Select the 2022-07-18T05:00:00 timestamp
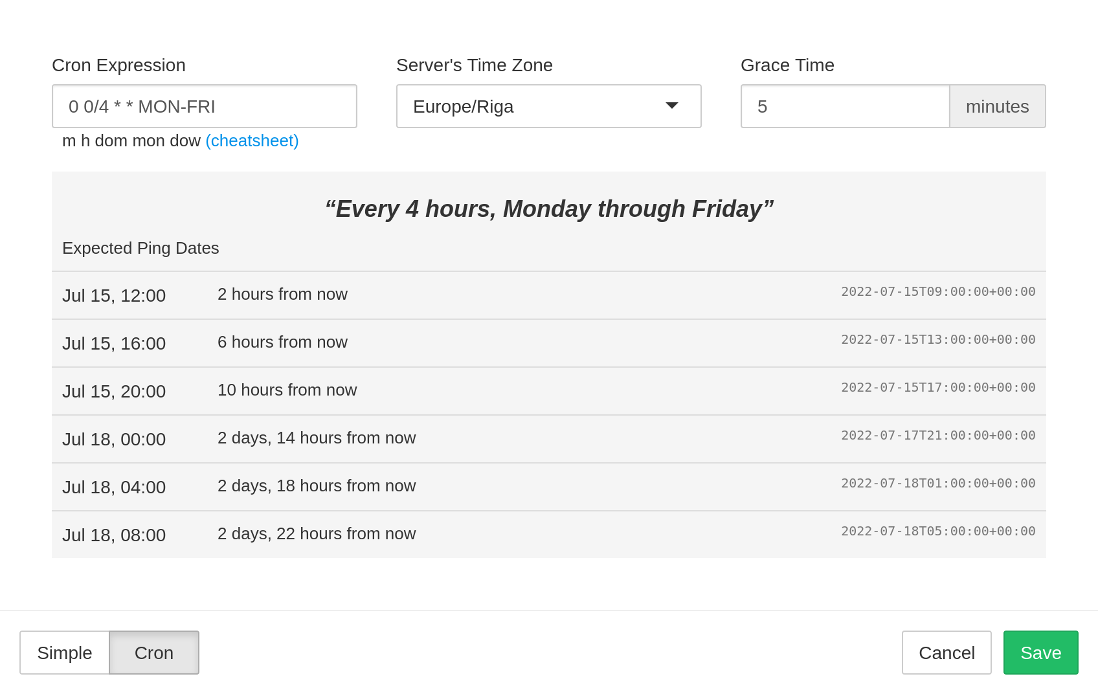Screen dimensions: 1098x694 pyautogui.click(x=938, y=531)
